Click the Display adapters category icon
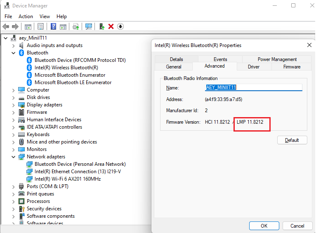 (21, 105)
